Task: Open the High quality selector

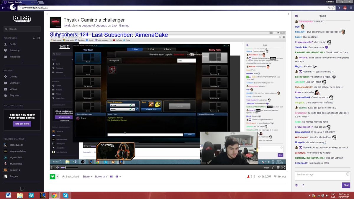Action: (266, 167)
